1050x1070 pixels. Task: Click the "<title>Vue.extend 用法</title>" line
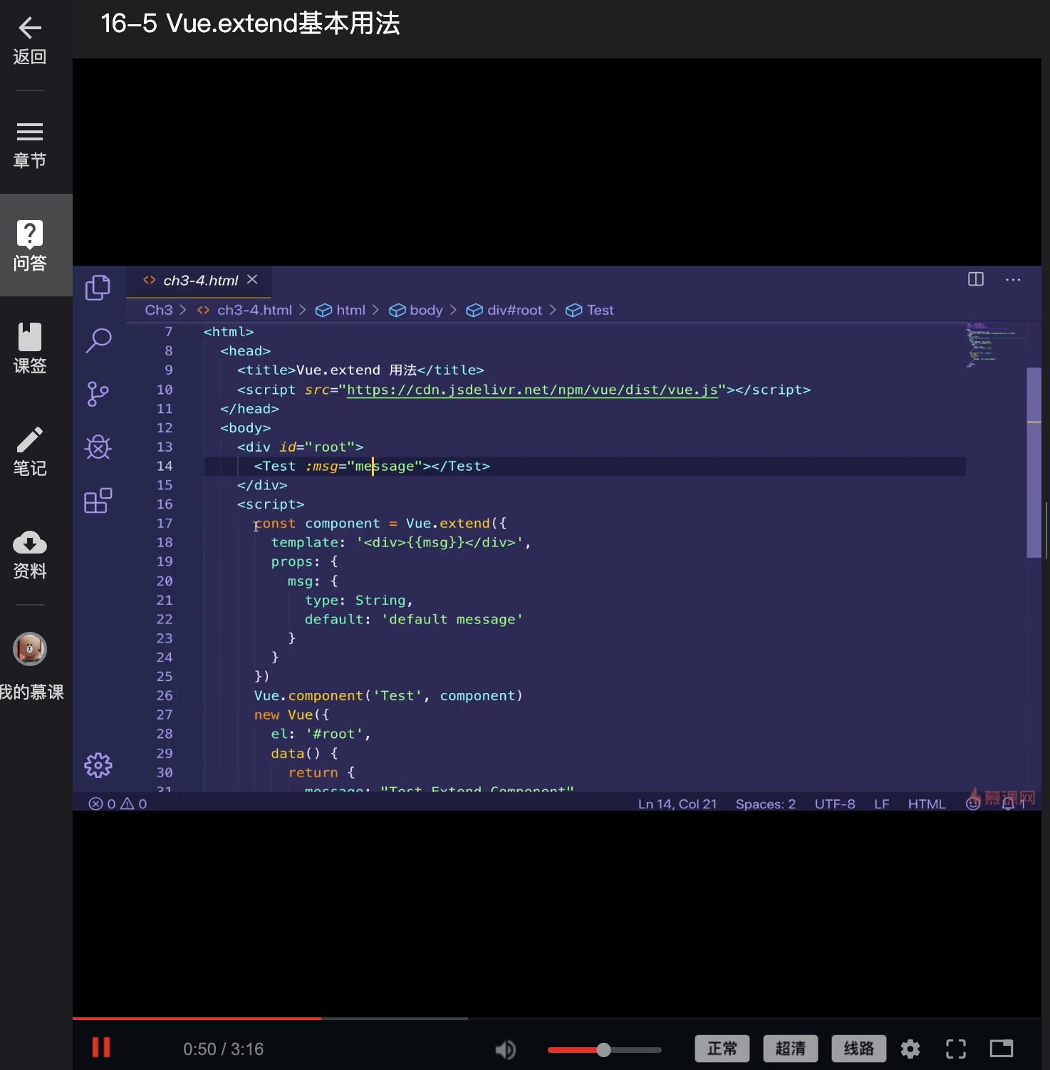click(360, 370)
